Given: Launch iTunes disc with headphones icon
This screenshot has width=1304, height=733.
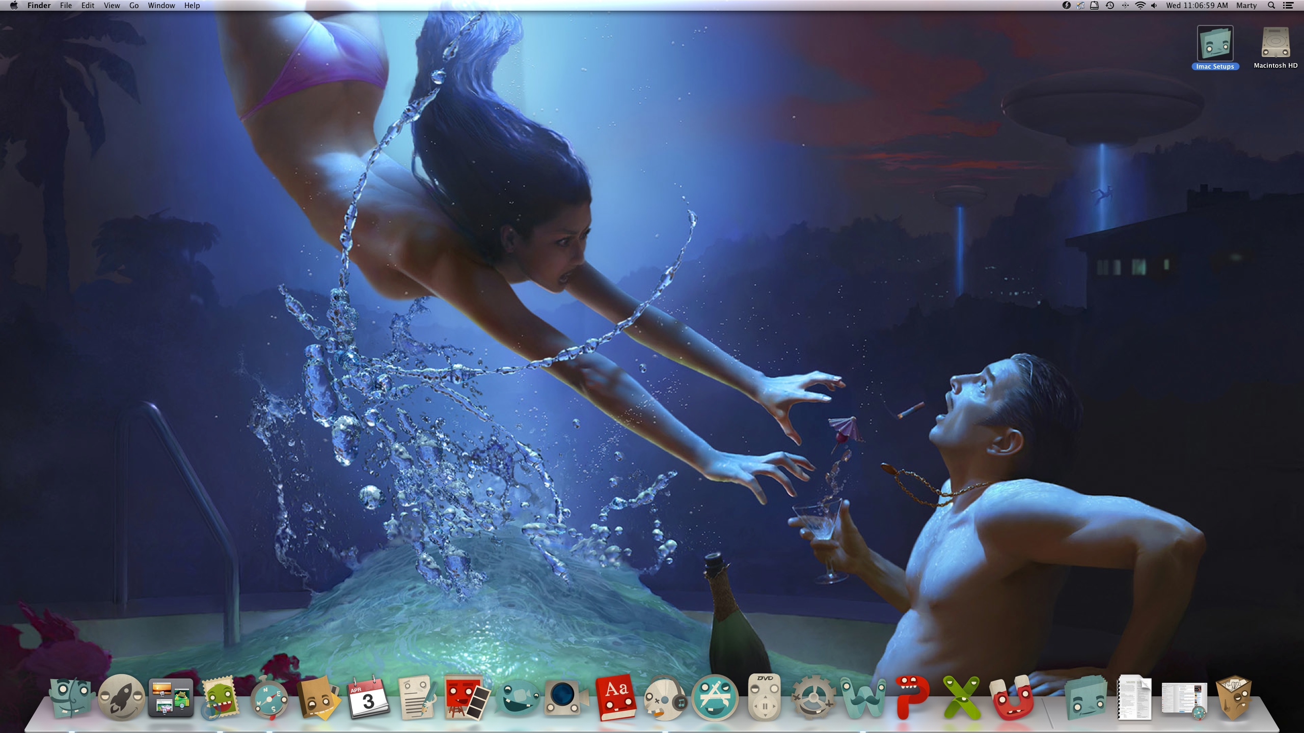Looking at the screenshot, I should click(x=665, y=697).
